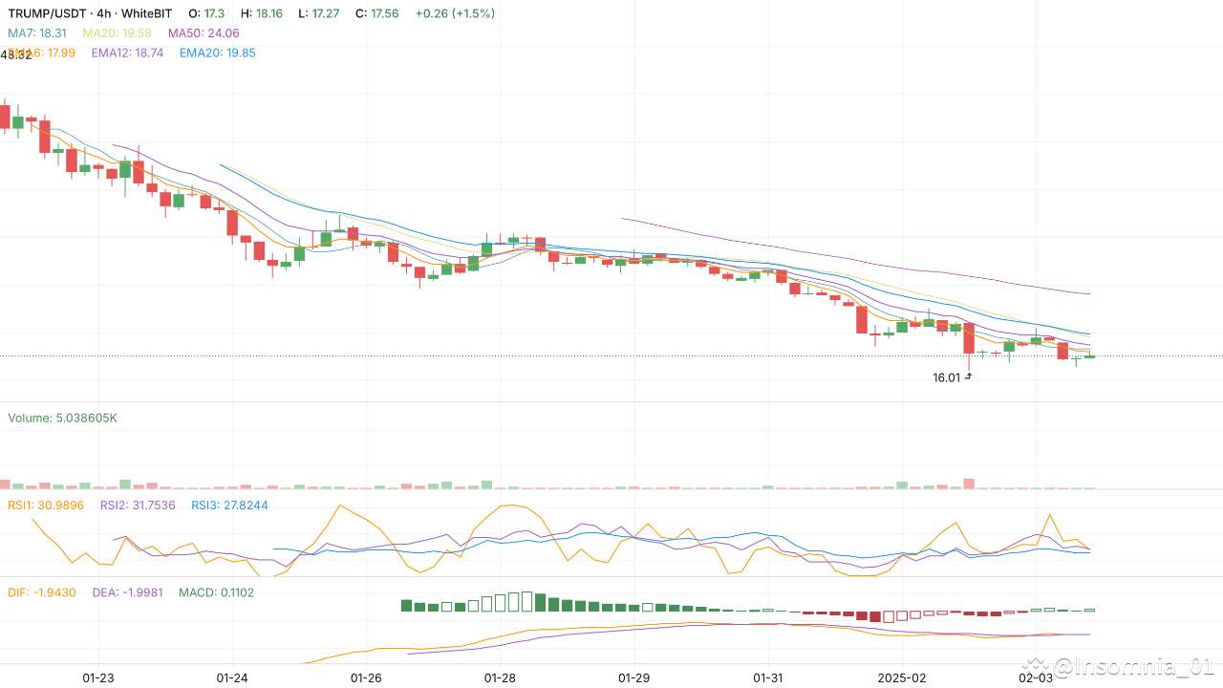Click the 01-31 date axis label
The height and width of the screenshot is (688, 1223).
pos(767,677)
